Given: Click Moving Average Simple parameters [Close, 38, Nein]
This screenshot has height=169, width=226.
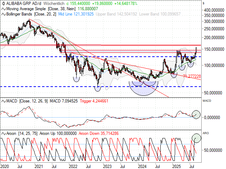Looking at the screenshot, I should point(62,9).
